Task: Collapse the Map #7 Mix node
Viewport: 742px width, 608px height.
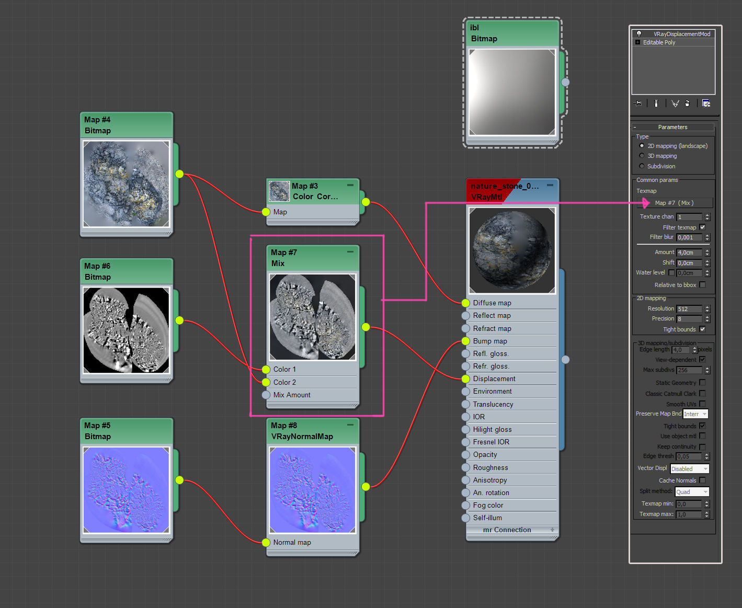Action: 350,251
